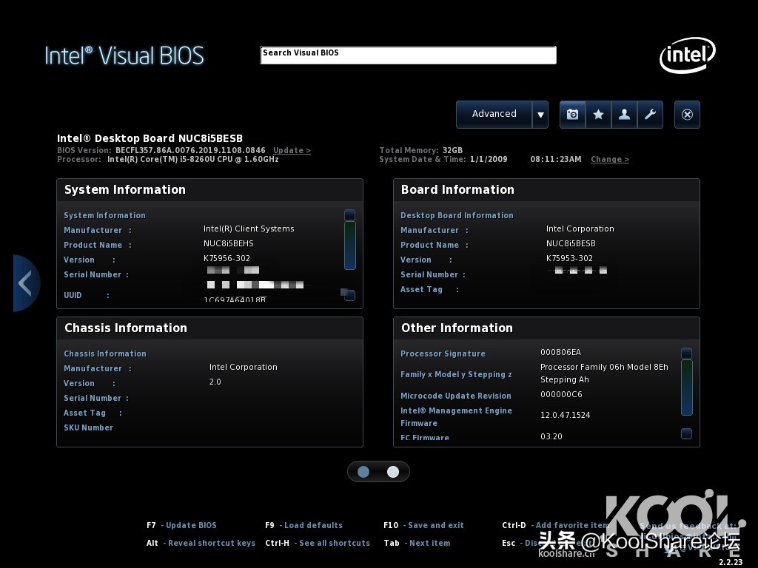Open the BIOS Update link

point(292,150)
